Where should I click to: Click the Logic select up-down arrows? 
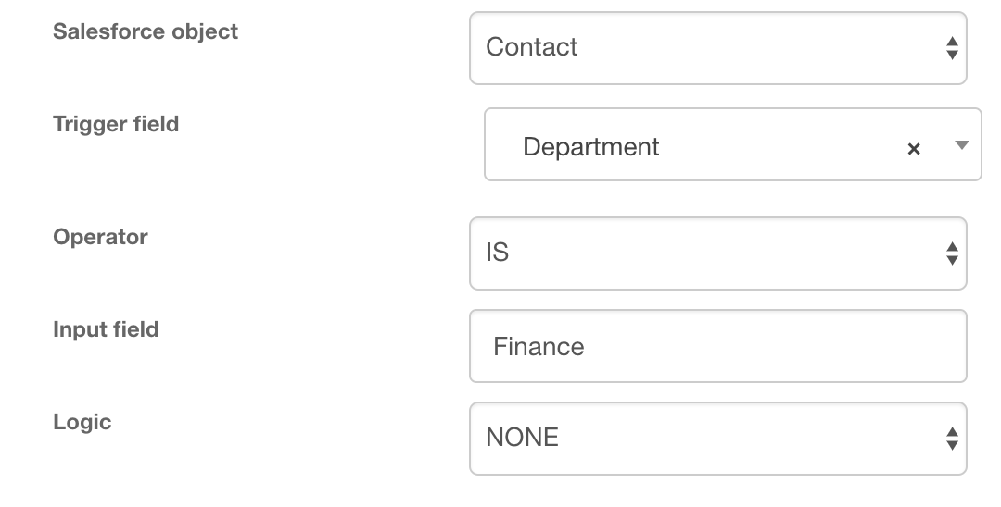[951, 439]
